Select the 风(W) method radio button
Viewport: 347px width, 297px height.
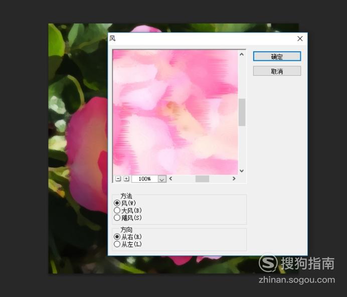(117, 203)
